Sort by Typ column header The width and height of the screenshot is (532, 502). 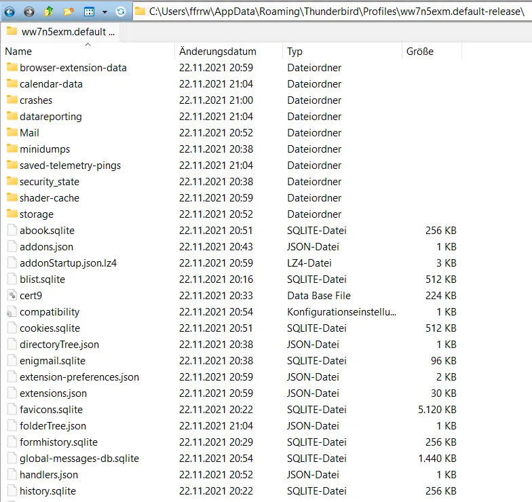coord(294,52)
